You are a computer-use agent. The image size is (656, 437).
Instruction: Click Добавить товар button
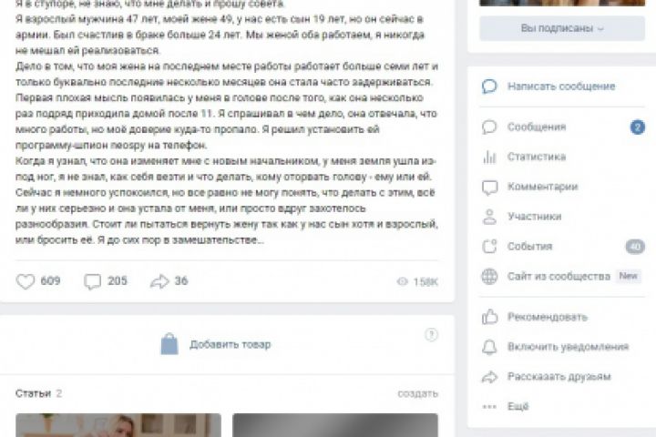coord(216,344)
